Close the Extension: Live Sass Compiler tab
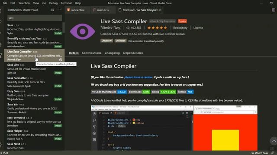Image resolution: width=277 pixels, height=155 pixels. [x=161, y=10]
